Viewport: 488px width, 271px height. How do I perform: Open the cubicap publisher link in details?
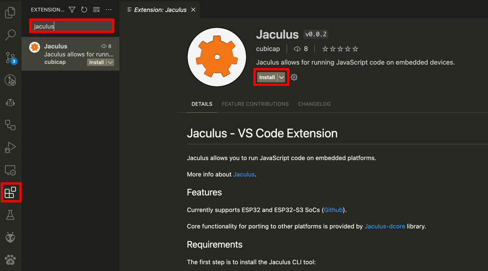268,49
